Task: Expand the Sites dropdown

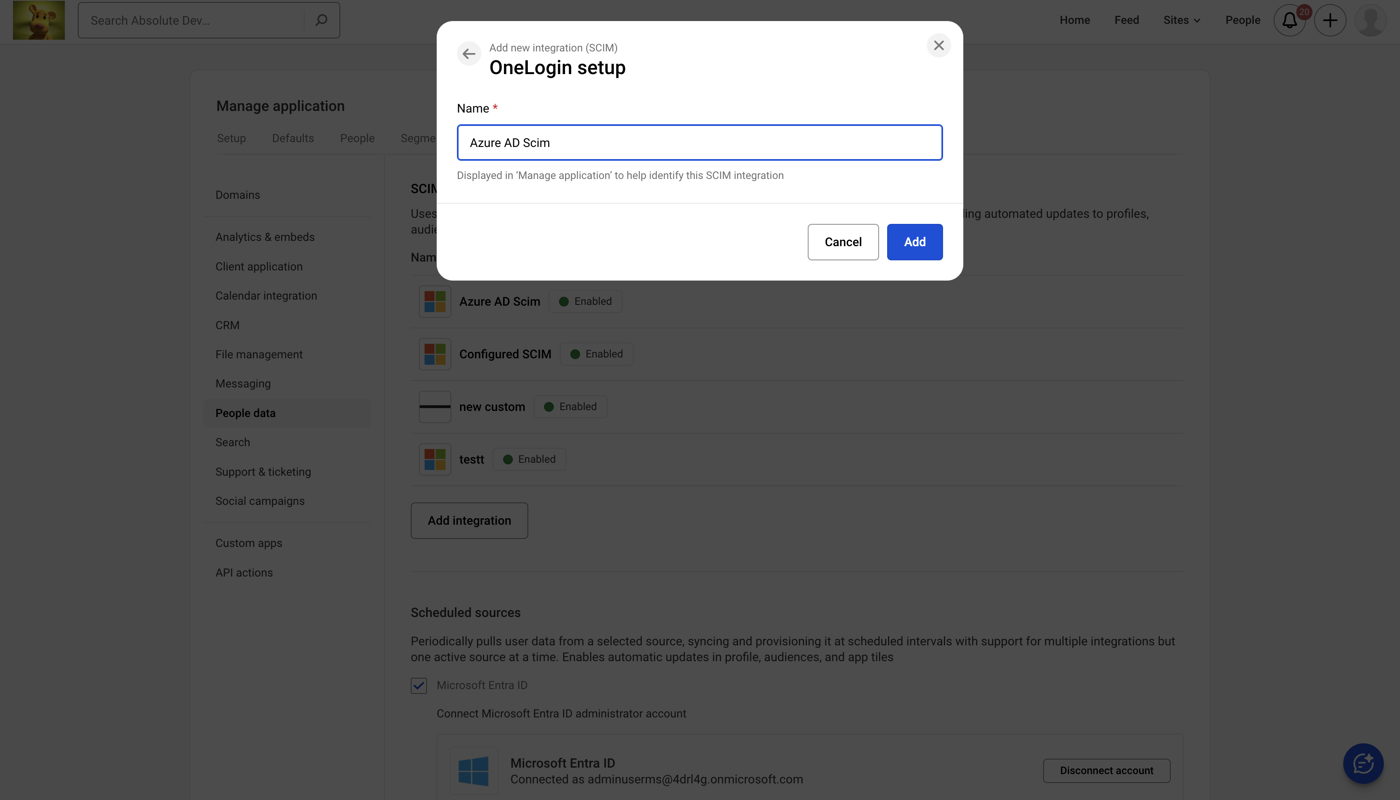Action: click(1181, 20)
